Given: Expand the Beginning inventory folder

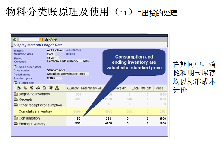Looking at the screenshot, I should point(16,94).
